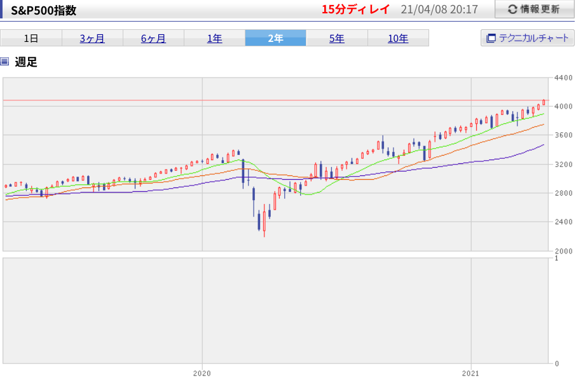This screenshot has height=378, width=576.
Task: Click the blue square icon beside 週足
Action: (4, 61)
